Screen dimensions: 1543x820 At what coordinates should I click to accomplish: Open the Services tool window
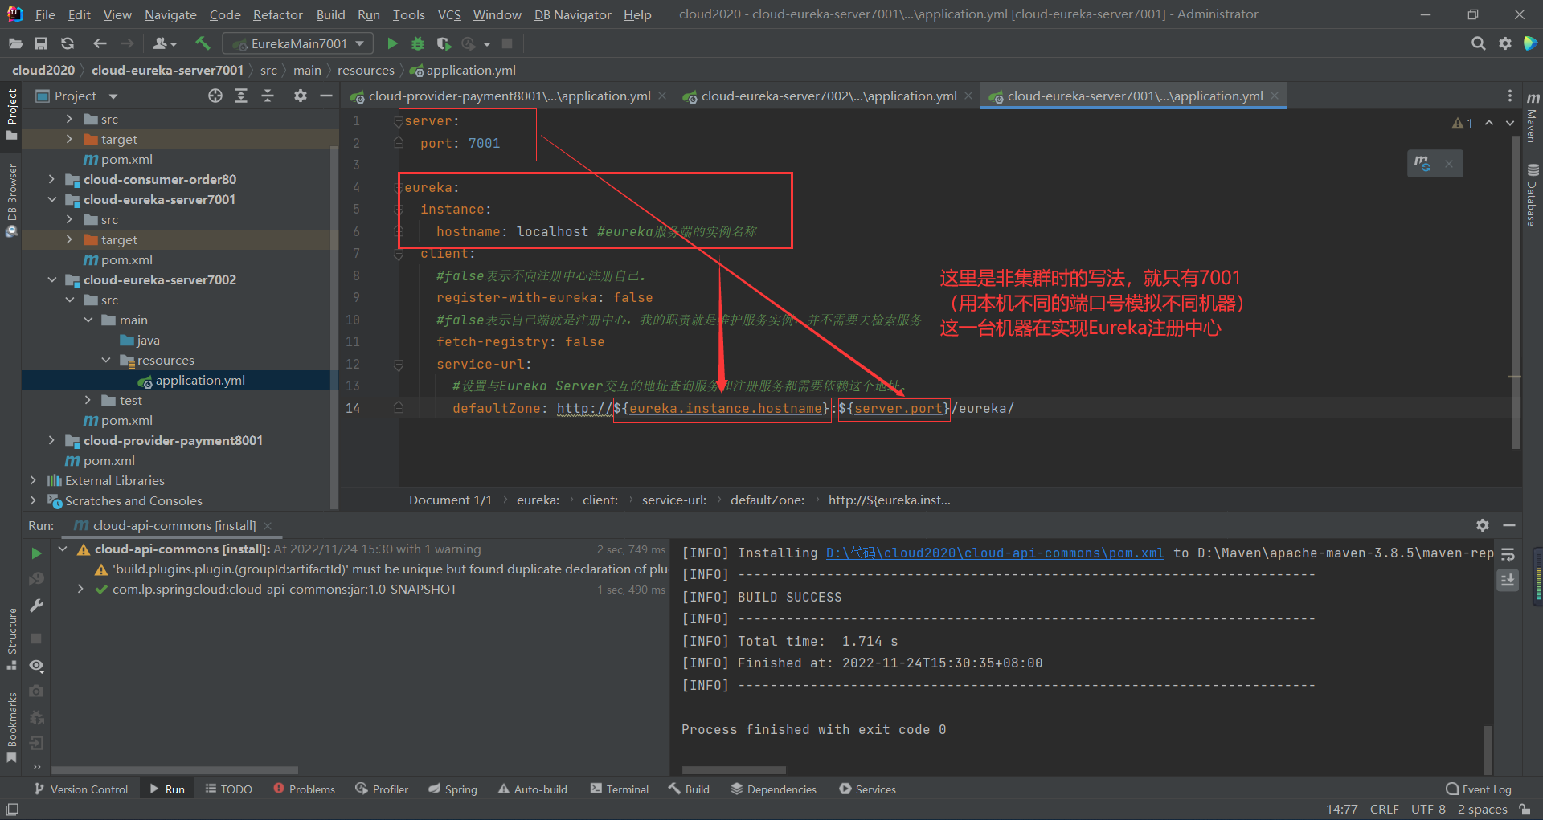[x=868, y=789]
